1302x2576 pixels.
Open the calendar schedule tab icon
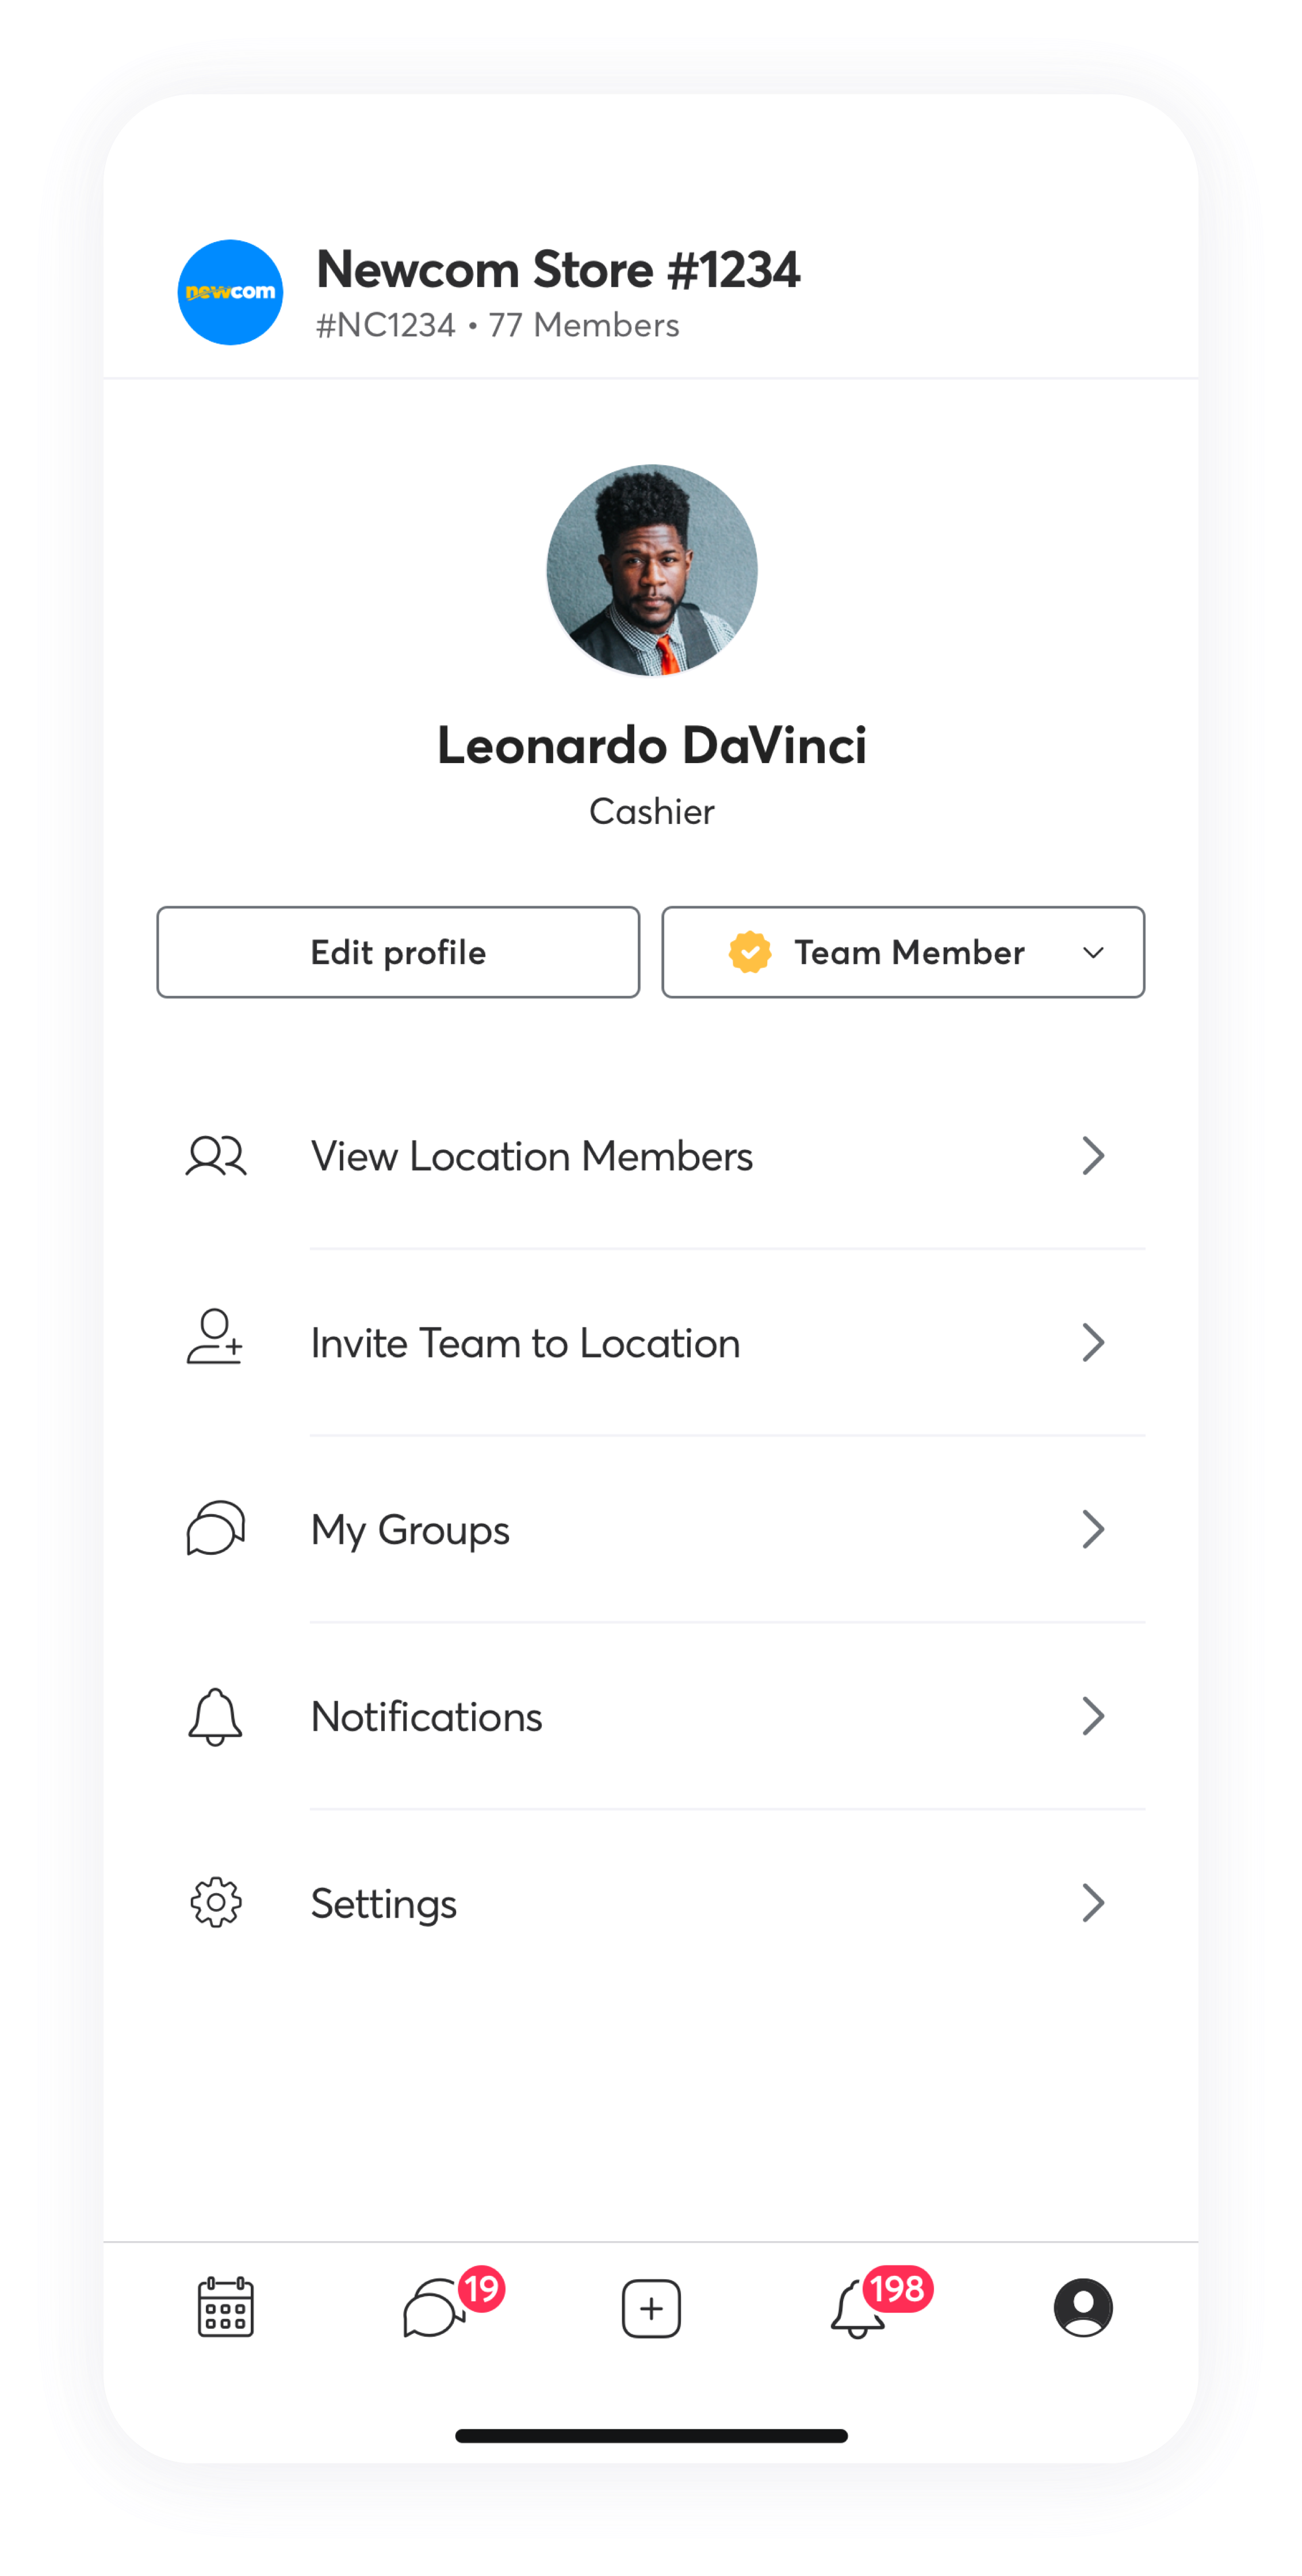pos(226,2307)
